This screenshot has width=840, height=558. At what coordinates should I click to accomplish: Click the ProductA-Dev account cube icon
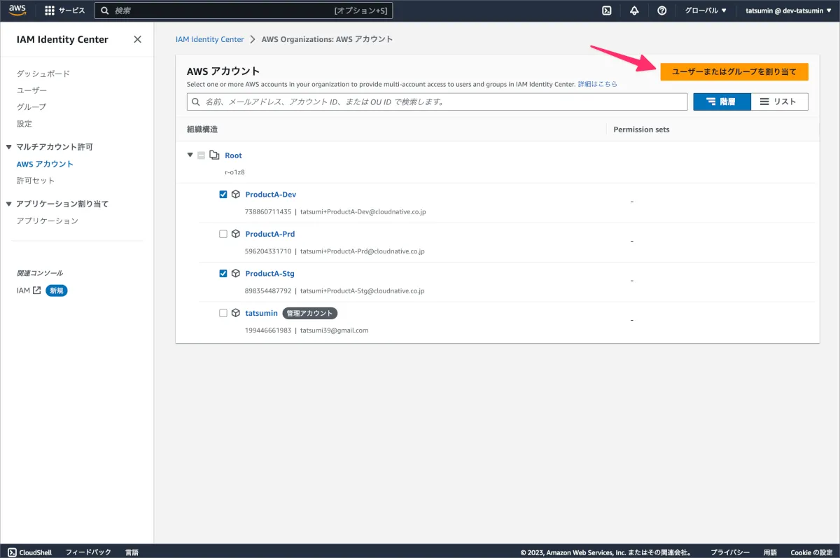(236, 195)
